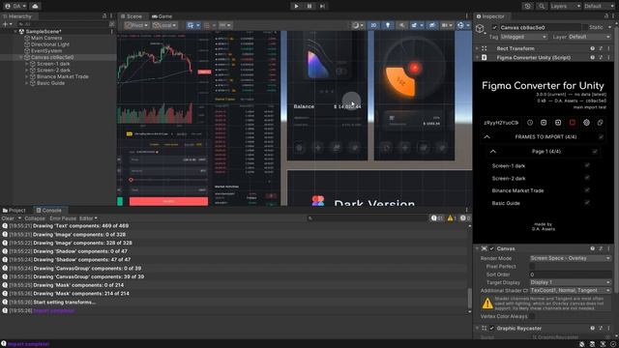Screen dimensions: 619x348
Task: Open Rect Transform help icon
Action: pyautogui.click(x=592, y=48)
